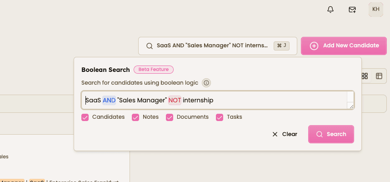Uncheck the Documents checkbox
Image resolution: width=390 pixels, height=182 pixels.
pyautogui.click(x=170, y=117)
